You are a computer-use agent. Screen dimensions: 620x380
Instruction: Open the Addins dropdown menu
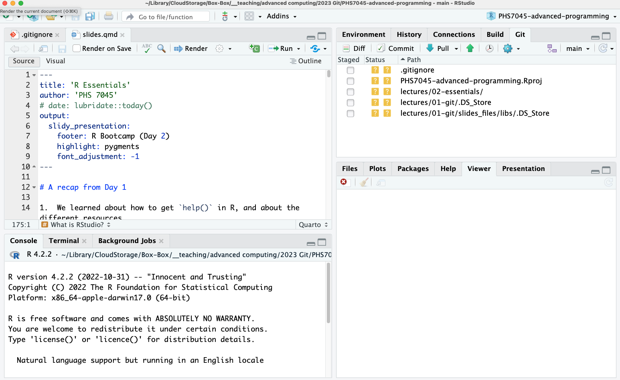tap(282, 16)
